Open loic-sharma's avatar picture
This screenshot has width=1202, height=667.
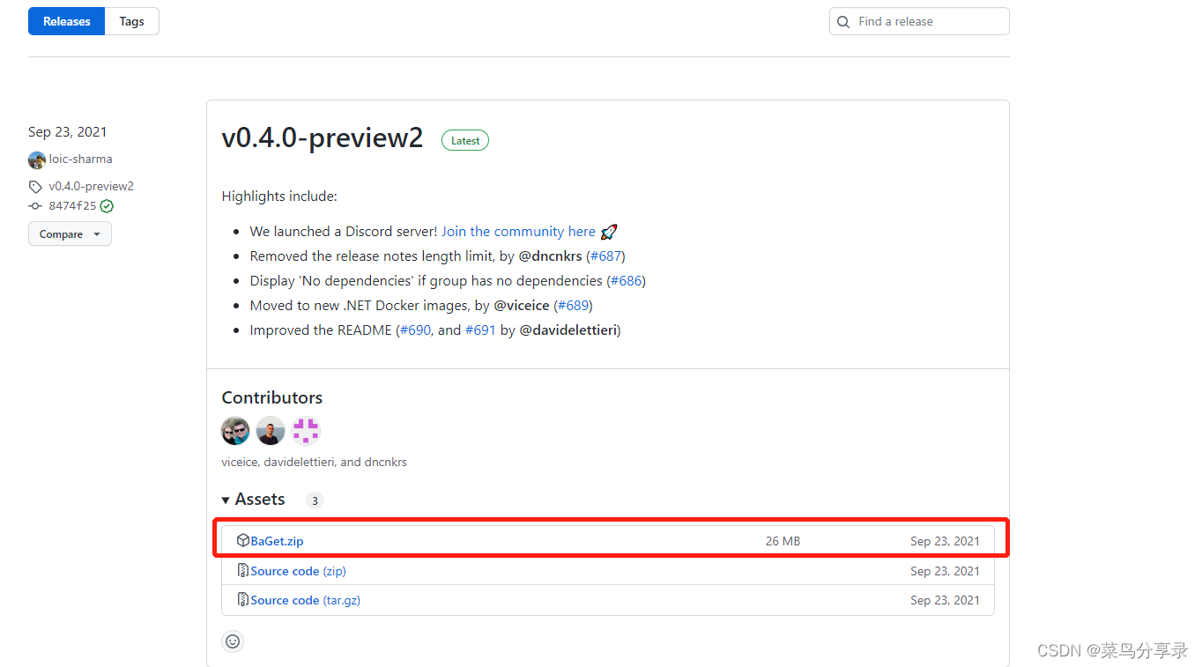click(x=37, y=159)
